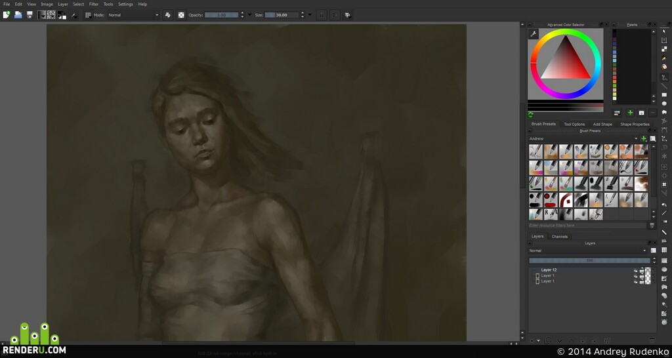Click the save document toolbar icon
The height and width of the screenshot is (358, 672).
(x=30, y=15)
